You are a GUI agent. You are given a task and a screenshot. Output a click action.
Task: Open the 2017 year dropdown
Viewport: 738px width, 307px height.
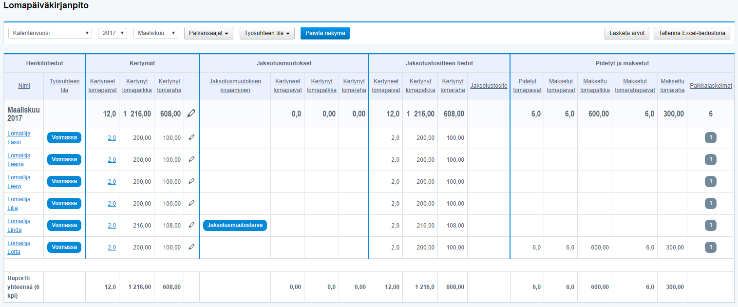[x=112, y=33]
